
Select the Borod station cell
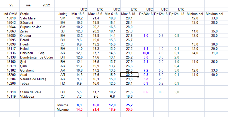tap(29, 40)
